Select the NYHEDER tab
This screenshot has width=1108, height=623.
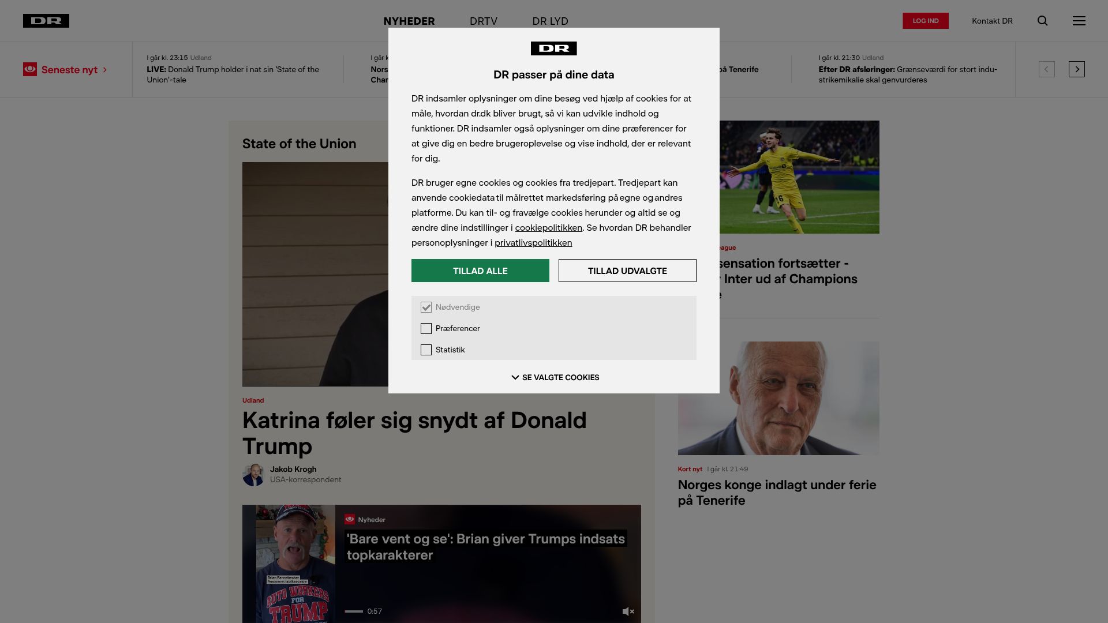pos(409,21)
